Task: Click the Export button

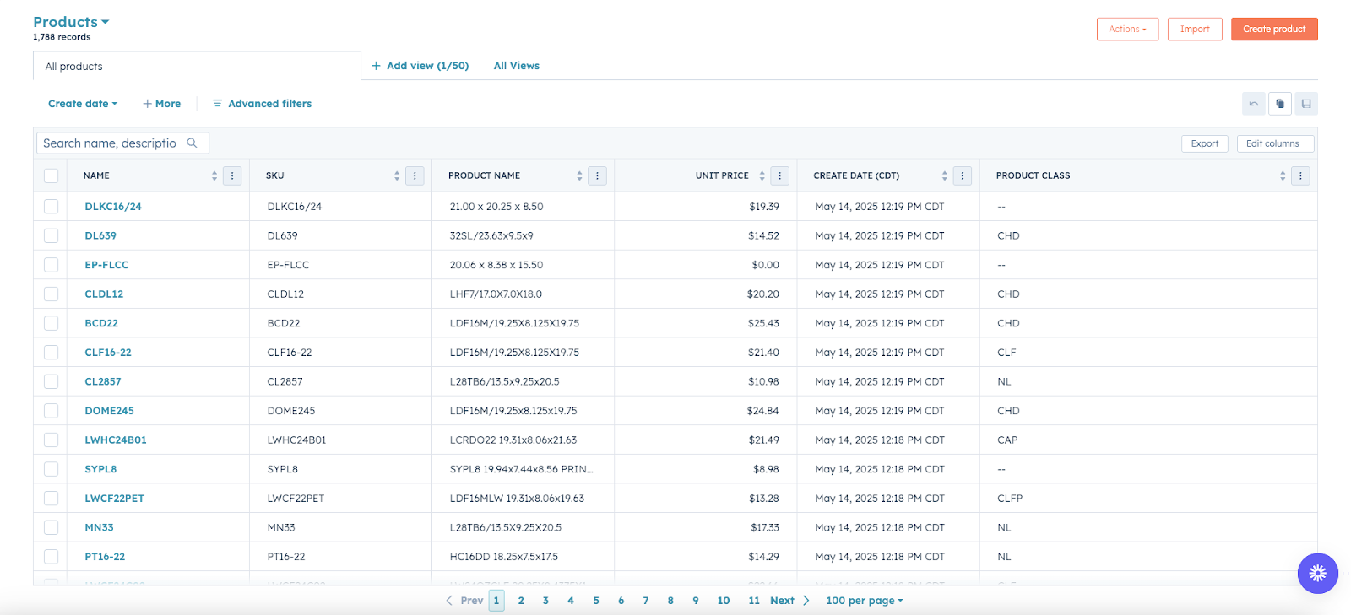Action: (1204, 143)
